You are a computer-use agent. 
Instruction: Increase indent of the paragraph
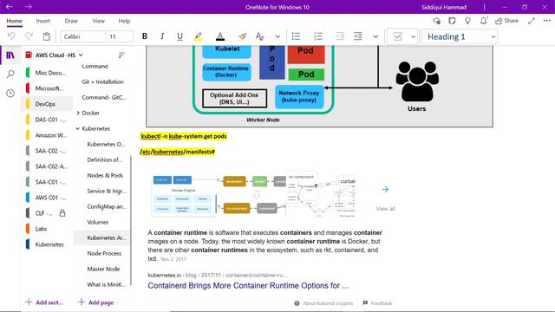(358, 36)
